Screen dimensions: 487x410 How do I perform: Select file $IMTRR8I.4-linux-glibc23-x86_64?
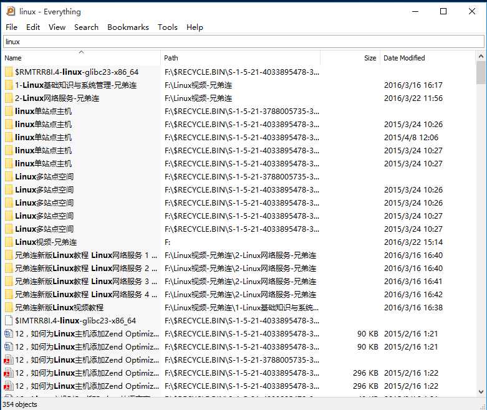click(75, 321)
